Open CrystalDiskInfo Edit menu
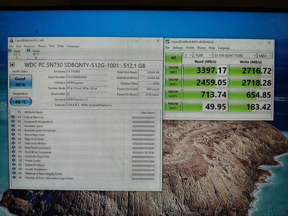Image resolution: width=288 pixels, height=216 pixels. point(19,46)
